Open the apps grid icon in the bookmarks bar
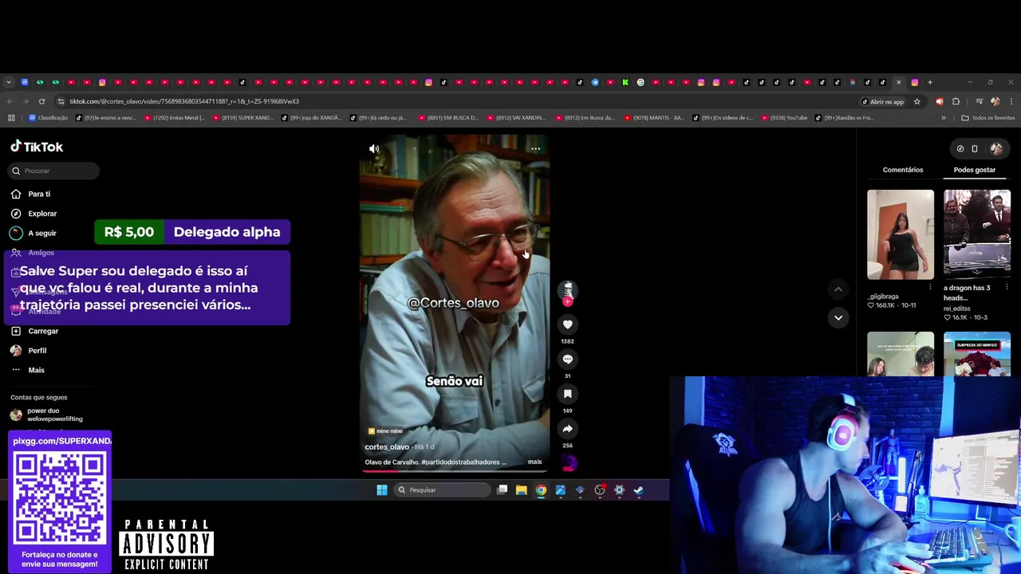This screenshot has height=574, width=1021. [x=11, y=118]
